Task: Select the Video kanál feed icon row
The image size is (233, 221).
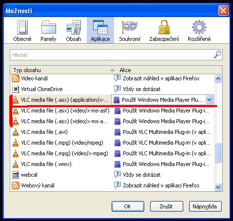Action: tap(112, 78)
